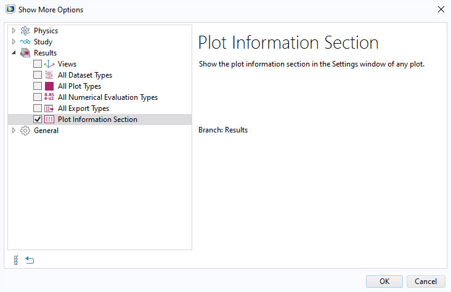The height and width of the screenshot is (292, 451).
Task: Select the General tree item label
Action: pos(46,131)
